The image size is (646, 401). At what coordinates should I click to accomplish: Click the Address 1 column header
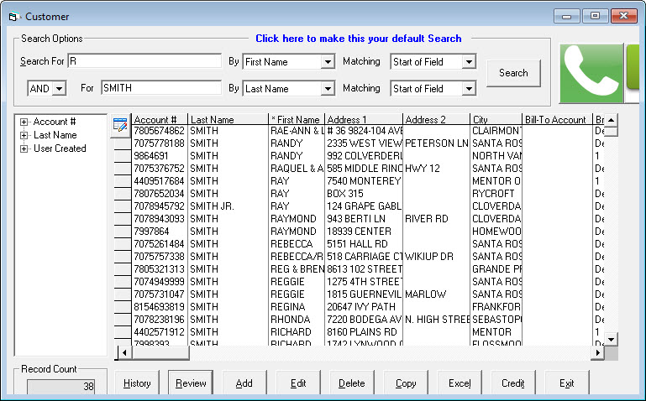[x=364, y=120]
